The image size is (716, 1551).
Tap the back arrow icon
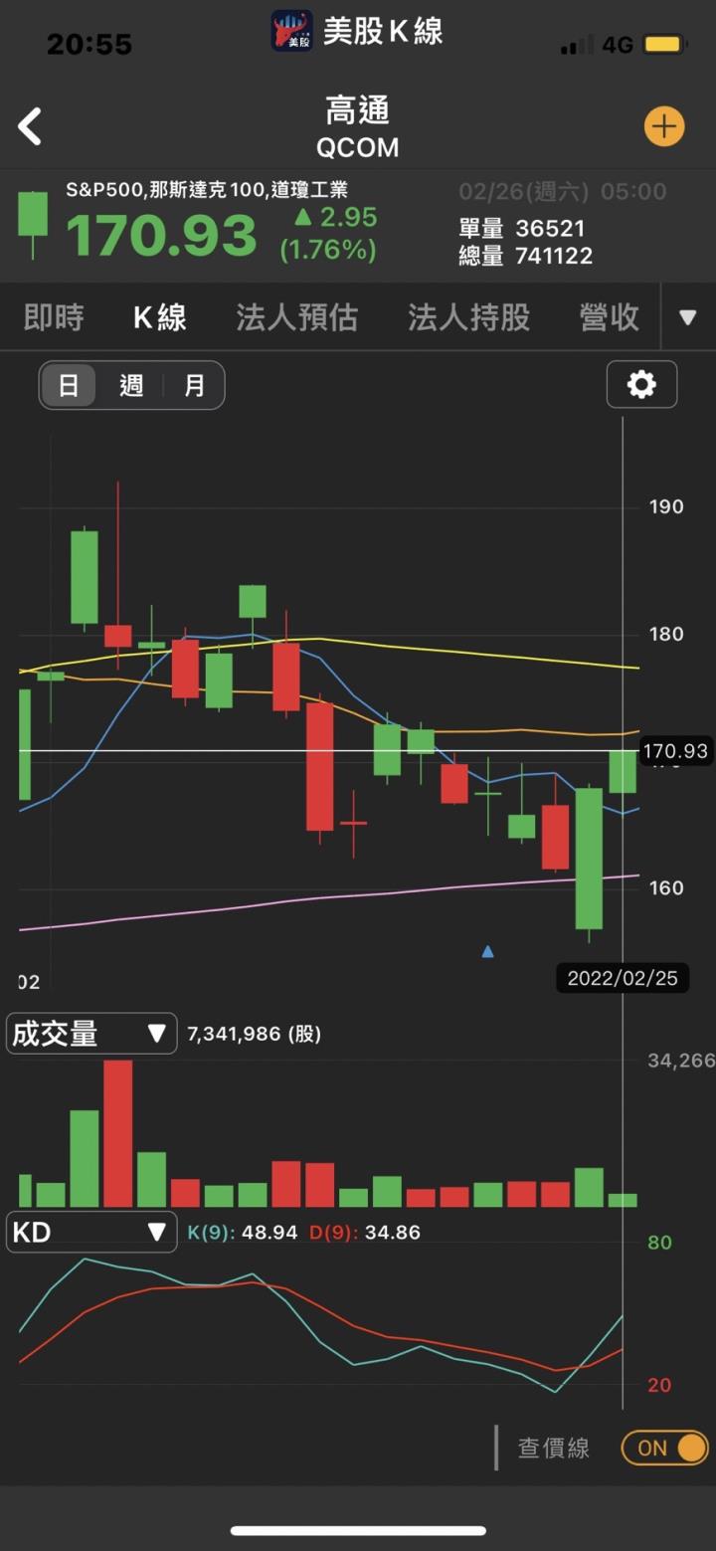[31, 127]
